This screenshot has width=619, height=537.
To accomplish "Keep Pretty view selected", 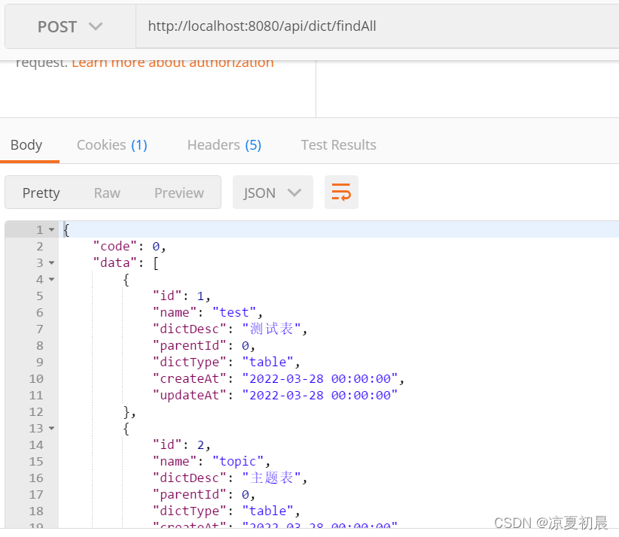I will pos(41,193).
